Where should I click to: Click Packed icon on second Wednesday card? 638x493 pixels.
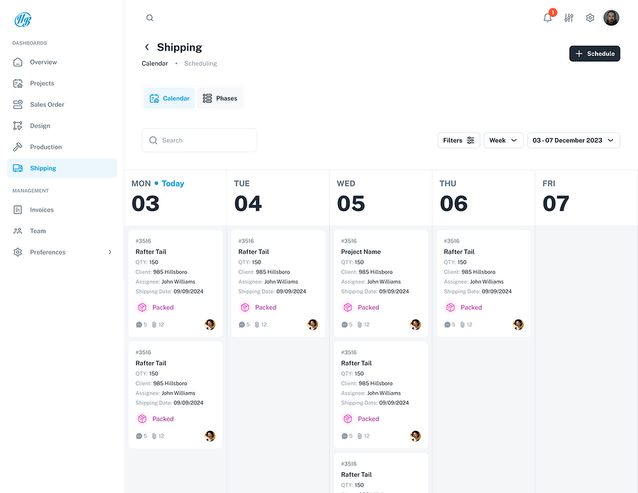(348, 419)
